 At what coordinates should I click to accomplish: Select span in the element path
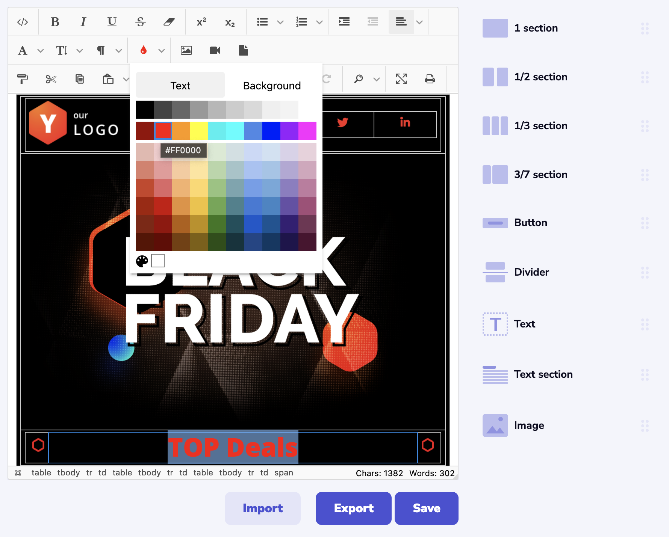tap(284, 473)
